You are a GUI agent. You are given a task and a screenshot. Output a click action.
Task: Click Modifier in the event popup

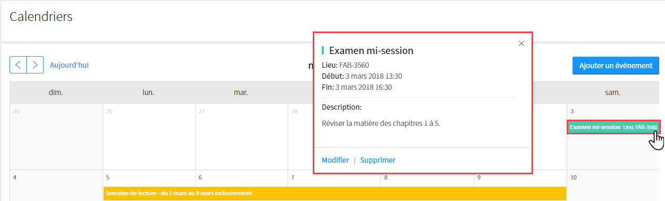[335, 160]
